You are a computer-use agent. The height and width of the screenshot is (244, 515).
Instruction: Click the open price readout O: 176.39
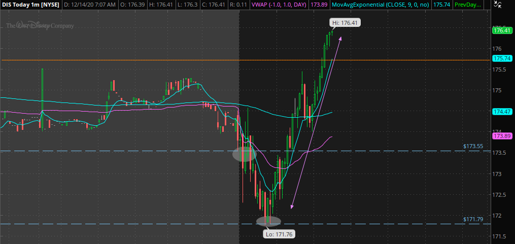tap(133, 5)
